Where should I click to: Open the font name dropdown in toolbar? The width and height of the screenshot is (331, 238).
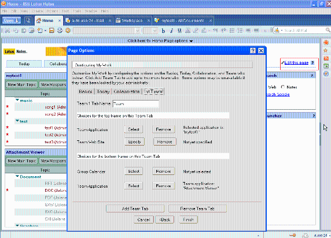138,31
